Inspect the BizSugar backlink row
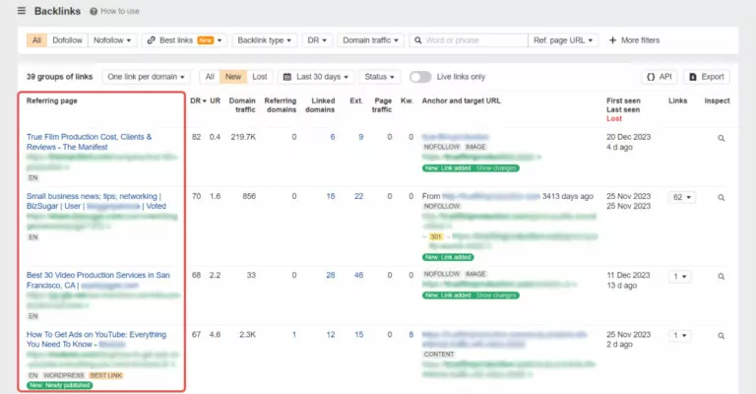 click(x=721, y=197)
